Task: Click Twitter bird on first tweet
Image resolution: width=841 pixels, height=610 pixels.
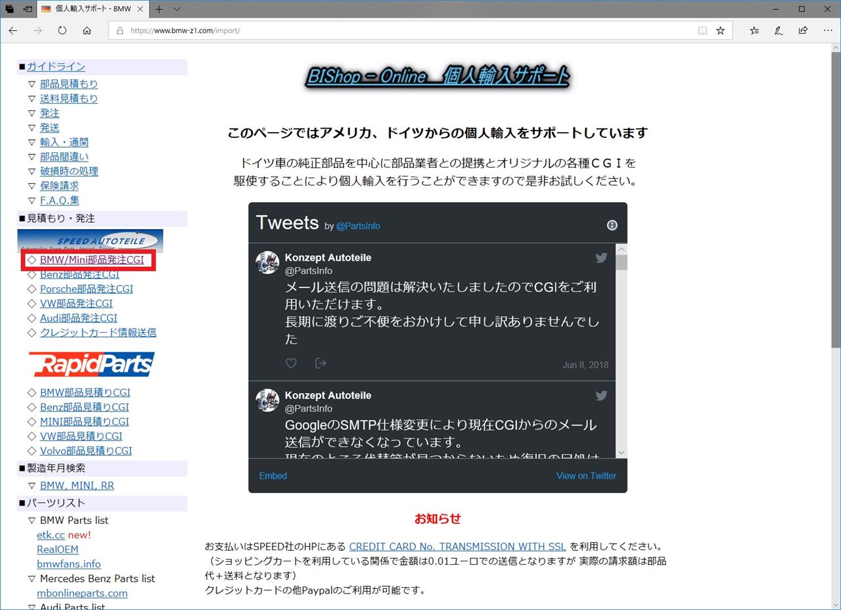Action: tap(601, 257)
